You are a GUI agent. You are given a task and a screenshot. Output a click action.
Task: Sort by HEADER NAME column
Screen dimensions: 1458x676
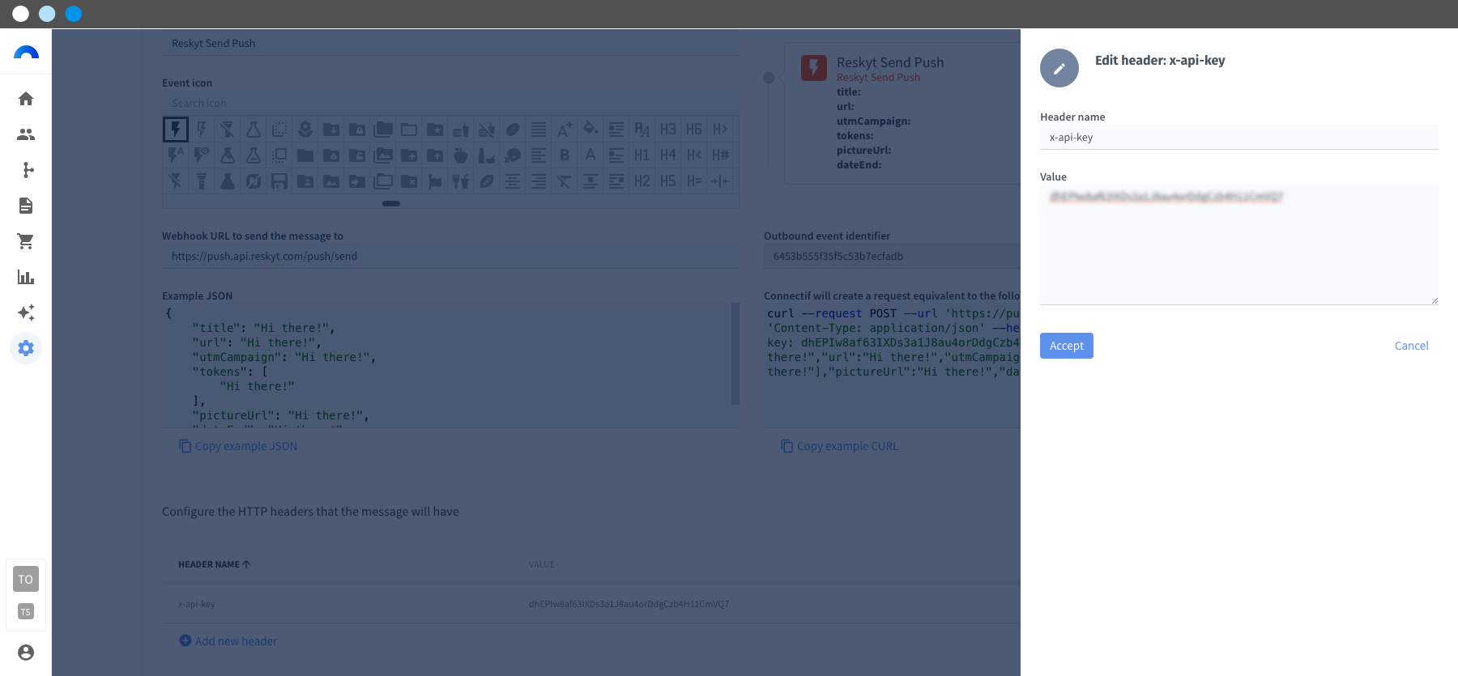tap(215, 564)
